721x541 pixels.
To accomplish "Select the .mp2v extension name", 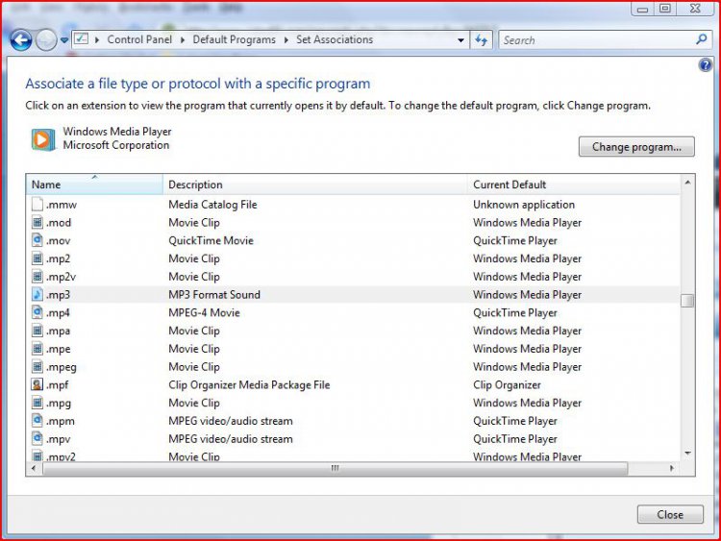I will coord(61,277).
